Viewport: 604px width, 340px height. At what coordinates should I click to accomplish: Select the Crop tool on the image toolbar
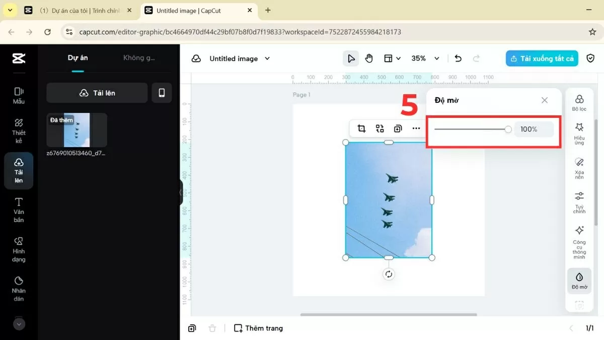[x=361, y=128]
